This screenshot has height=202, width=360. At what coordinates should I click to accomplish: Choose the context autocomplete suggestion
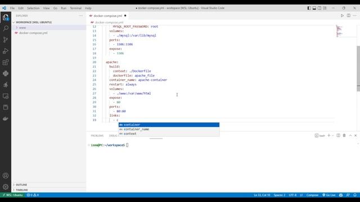point(169,134)
